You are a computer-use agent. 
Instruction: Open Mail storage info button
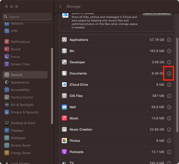(169, 107)
